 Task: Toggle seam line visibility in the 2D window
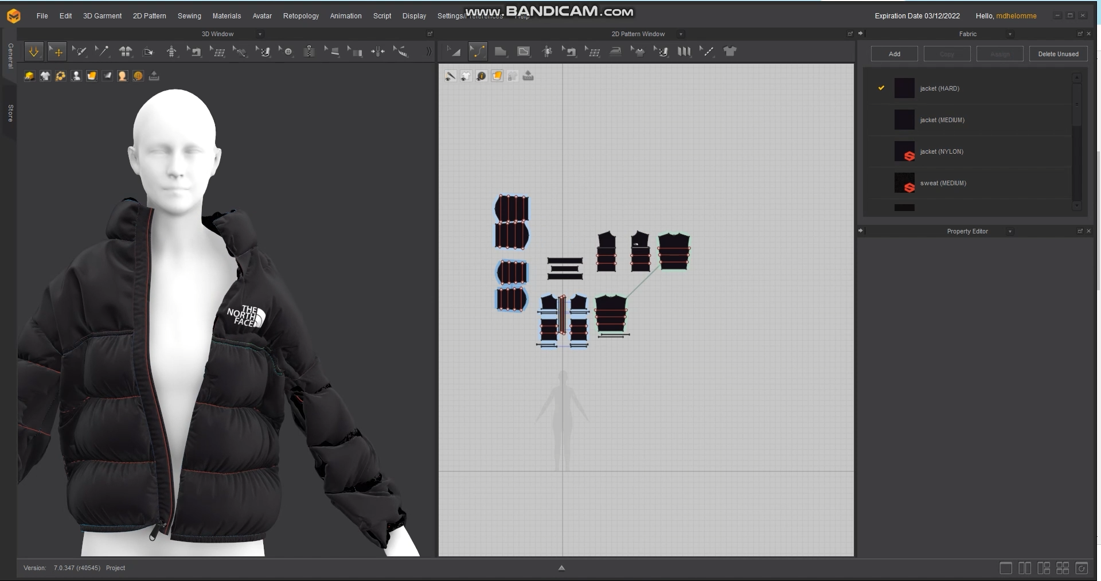[451, 76]
